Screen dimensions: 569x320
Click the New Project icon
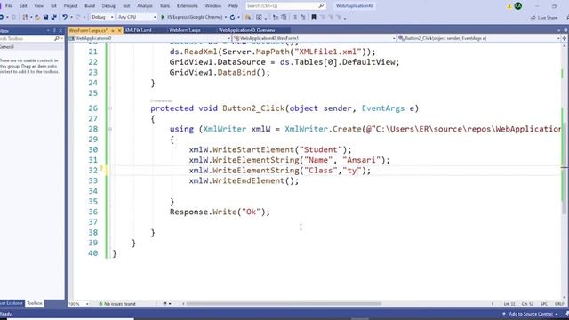(x=25, y=17)
